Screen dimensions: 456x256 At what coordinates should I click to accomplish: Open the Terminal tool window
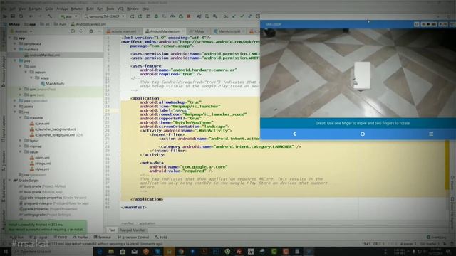coord(103,237)
